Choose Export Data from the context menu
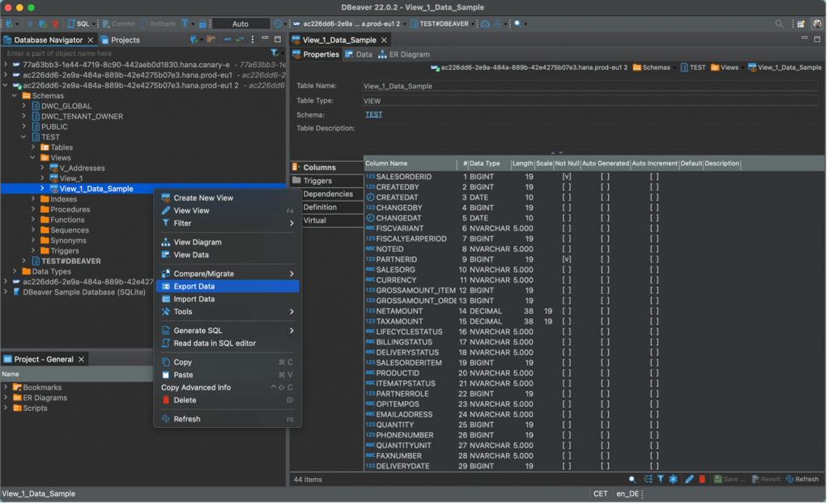 coord(227,286)
